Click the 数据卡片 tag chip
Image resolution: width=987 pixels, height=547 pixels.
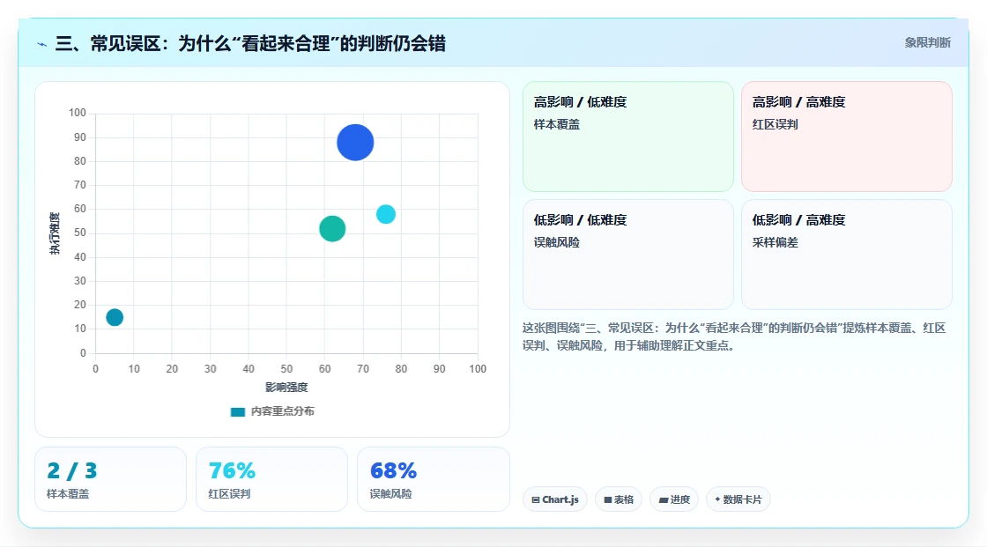(738, 499)
